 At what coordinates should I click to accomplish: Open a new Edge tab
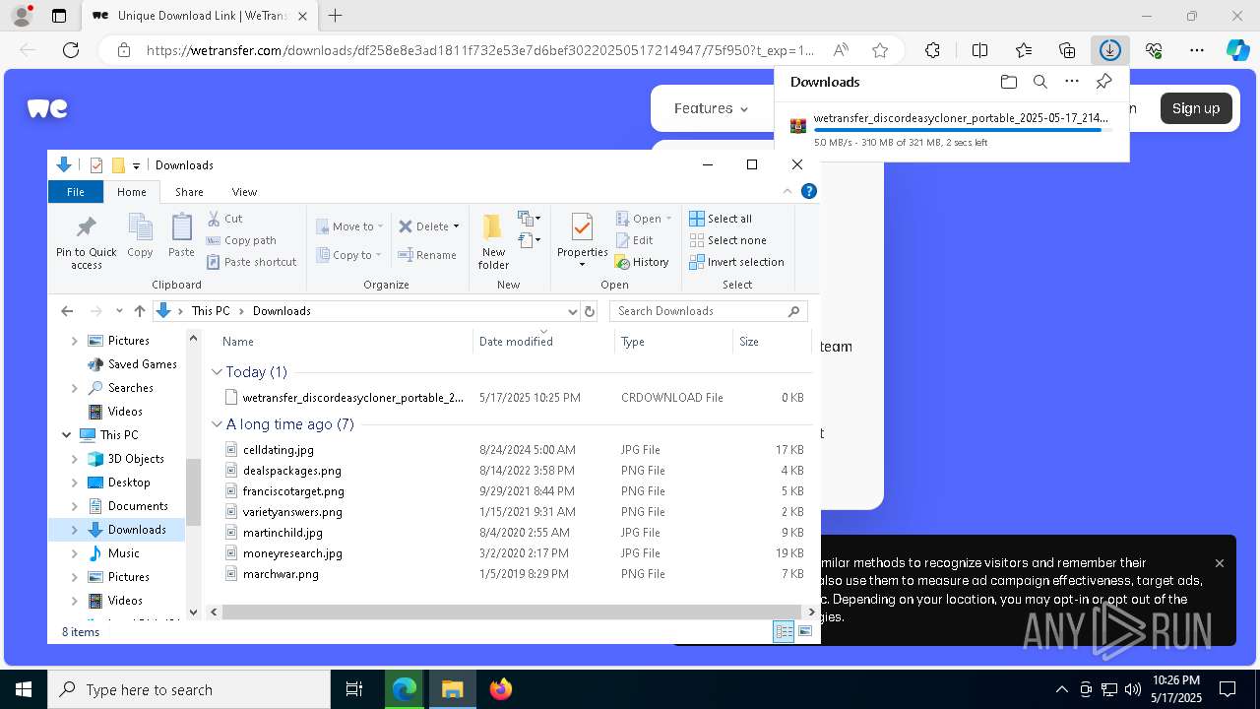[x=336, y=16]
